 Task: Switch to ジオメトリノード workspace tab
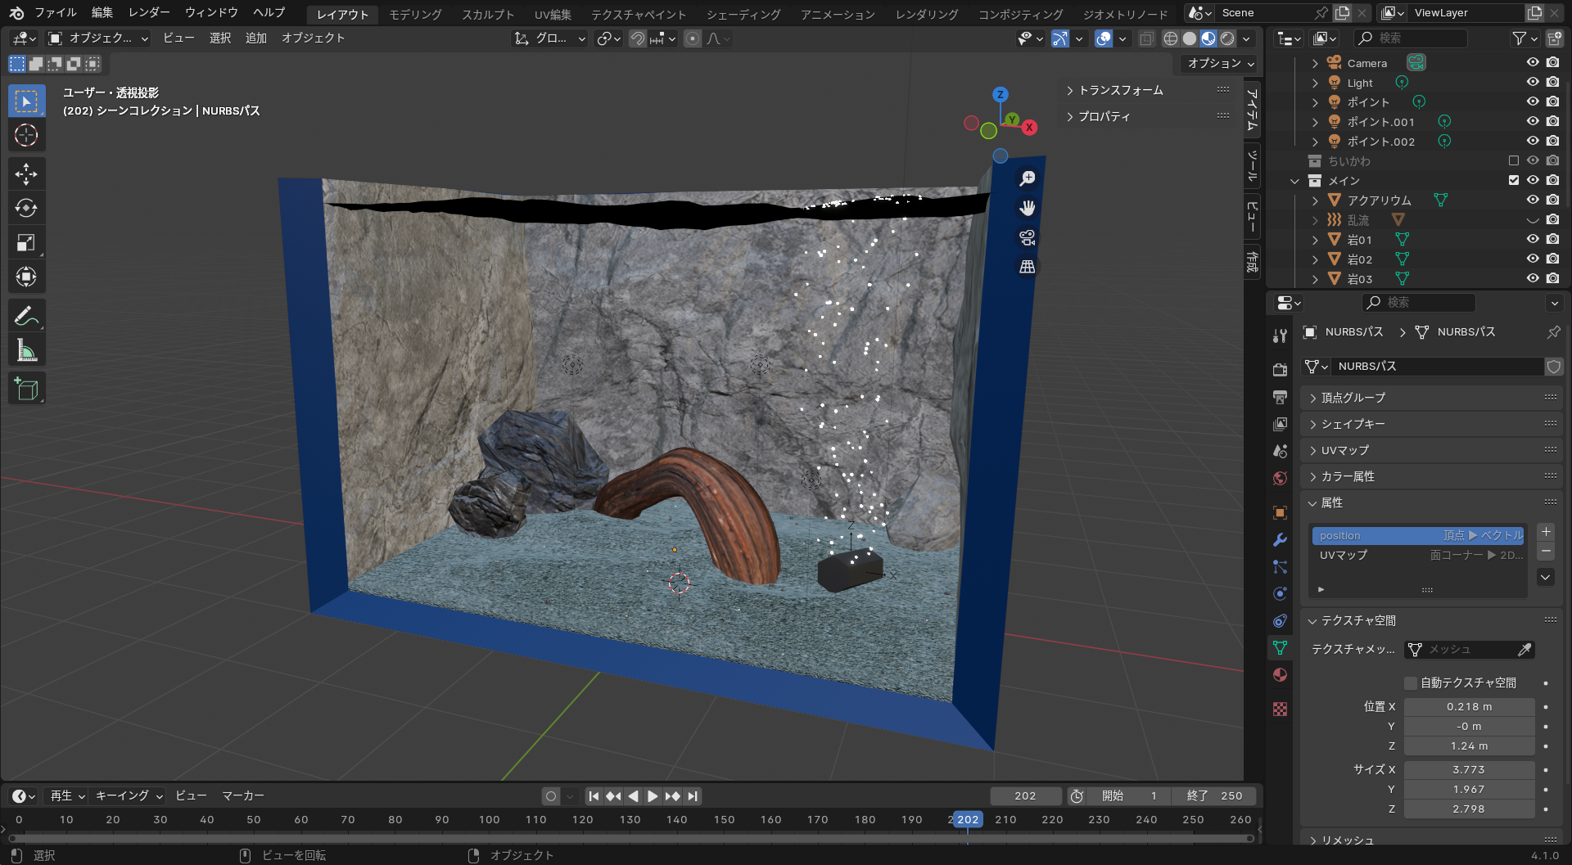1126,14
